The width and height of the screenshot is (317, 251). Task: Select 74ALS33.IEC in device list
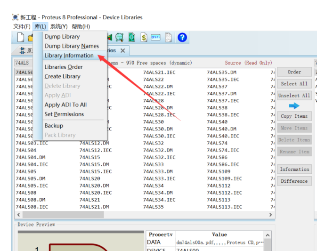tap(159, 178)
